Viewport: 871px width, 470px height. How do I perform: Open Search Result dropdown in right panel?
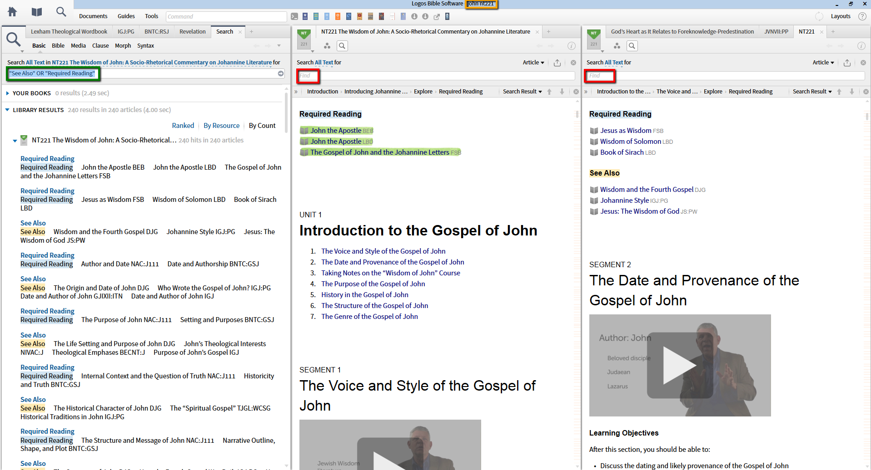812,92
